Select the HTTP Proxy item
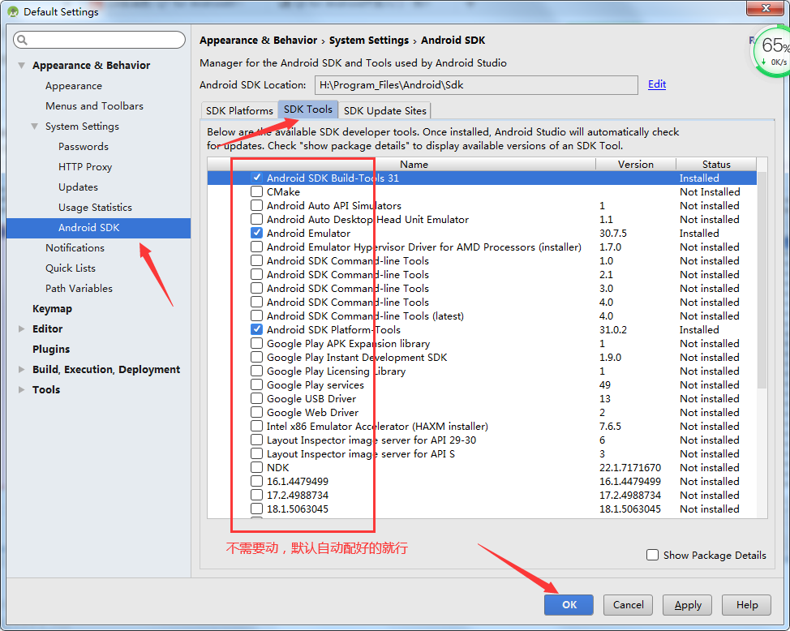The width and height of the screenshot is (790, 631). pyautogui.click(x=85, y=167)
